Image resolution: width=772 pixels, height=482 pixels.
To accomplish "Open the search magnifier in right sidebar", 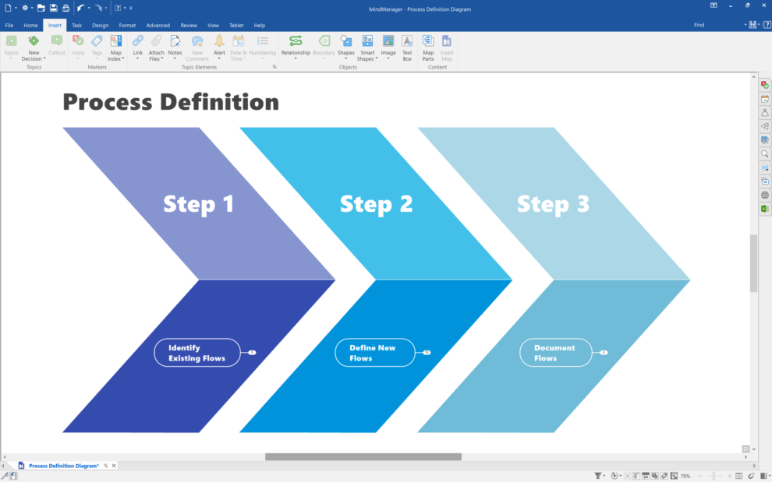I will click(x=765, y=153).
